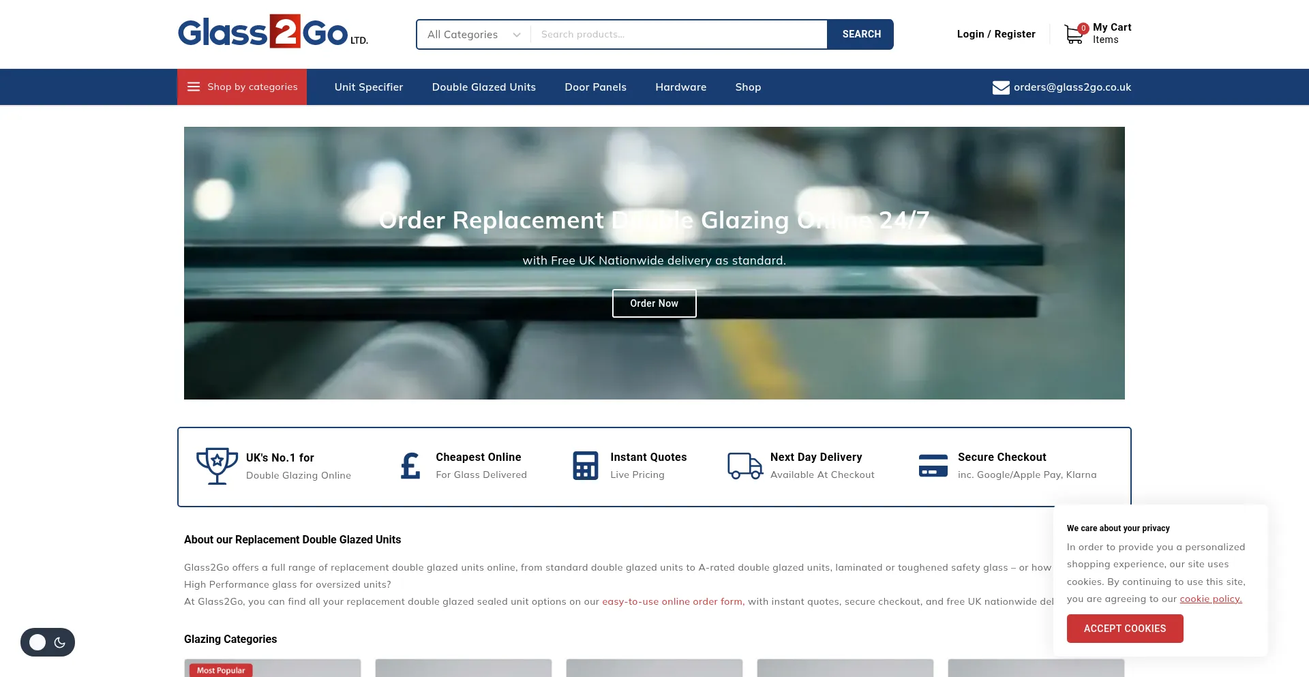Click Login / Register link
The height and width of the screenshot is (677, 1309).
tap(995, 34)
